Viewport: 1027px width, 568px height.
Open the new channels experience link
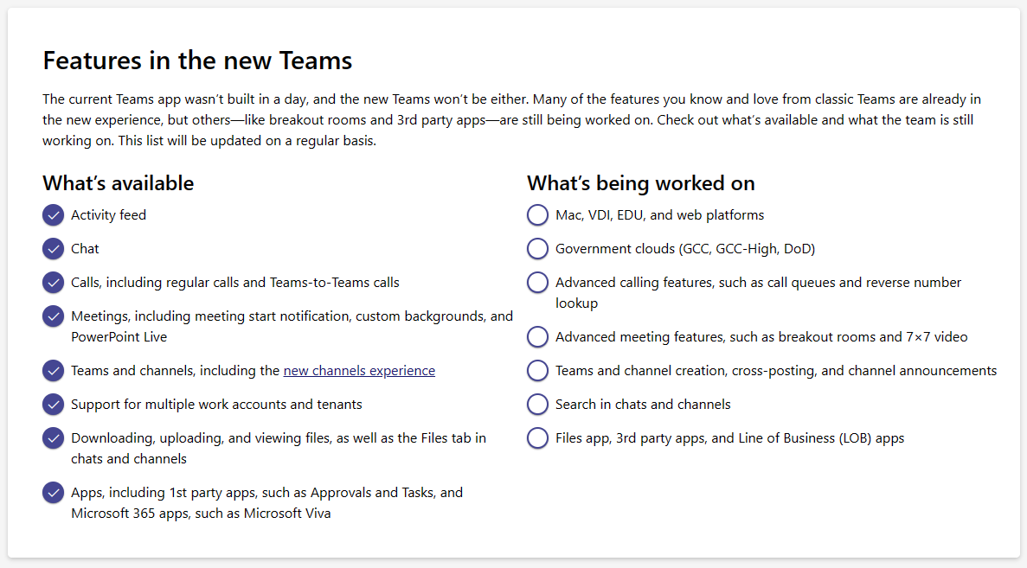[x=359, y=370]
